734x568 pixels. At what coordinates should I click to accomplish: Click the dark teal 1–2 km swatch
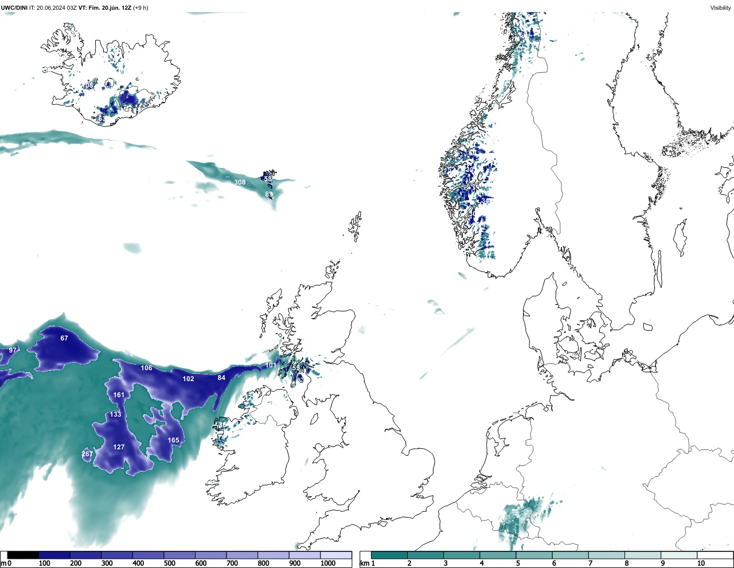[389, 555]
